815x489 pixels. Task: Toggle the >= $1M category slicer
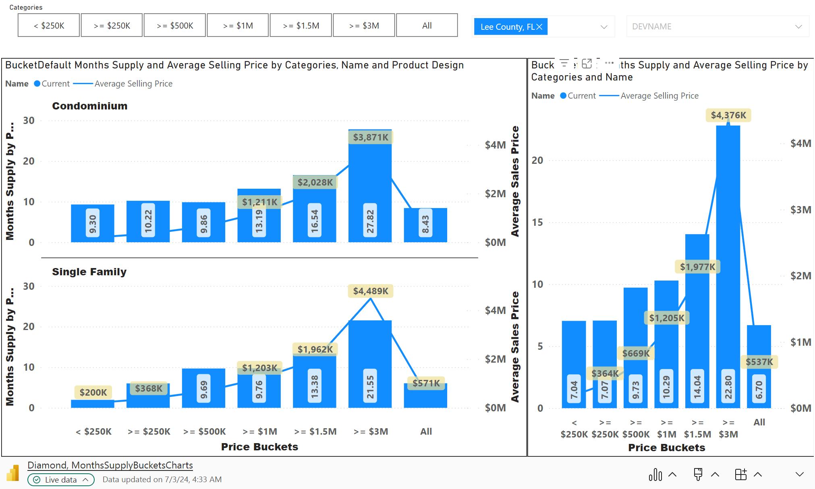[x=238, y=25]
